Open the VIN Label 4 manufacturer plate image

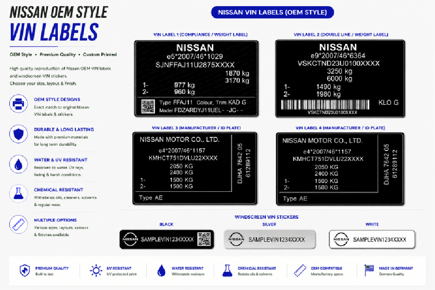[340, 169]
